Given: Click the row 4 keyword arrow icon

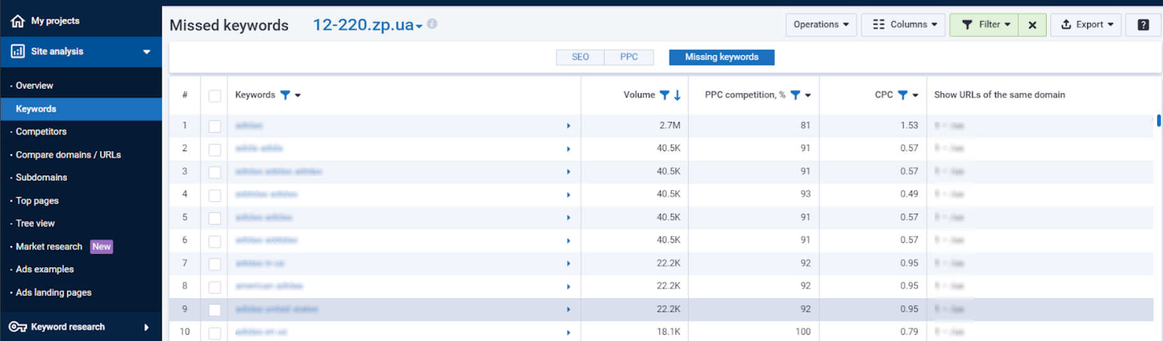Looking at the screenshot, I should (x=568, y=195).
